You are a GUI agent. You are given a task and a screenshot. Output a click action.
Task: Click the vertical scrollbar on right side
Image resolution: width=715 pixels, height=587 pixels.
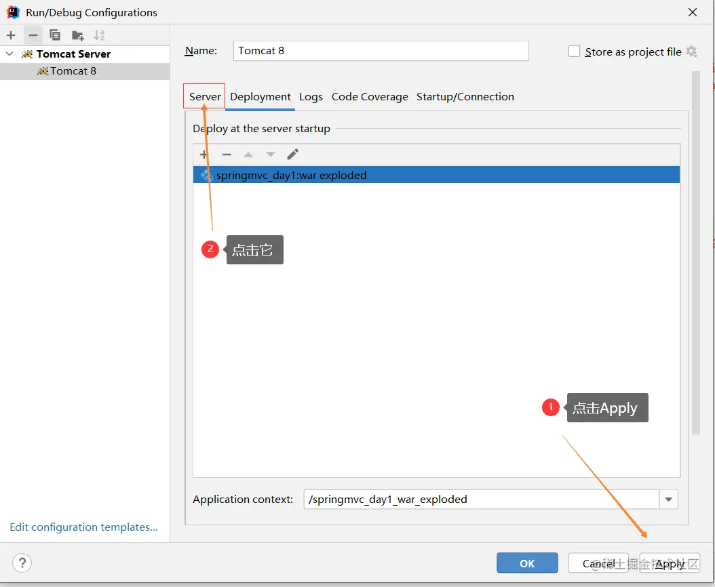click(x=695, y=253)
